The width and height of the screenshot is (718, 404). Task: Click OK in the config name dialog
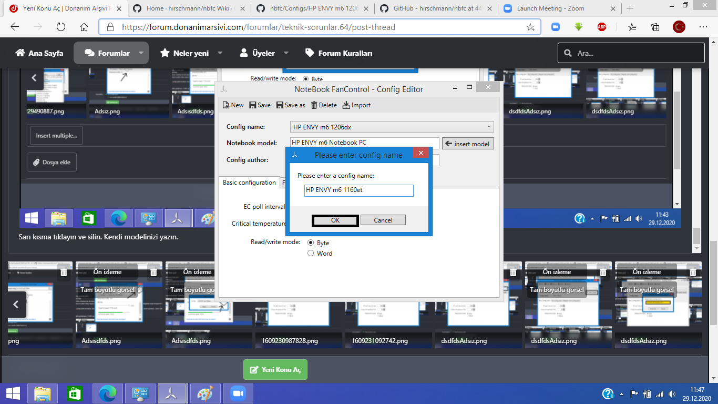pos(335,220)
